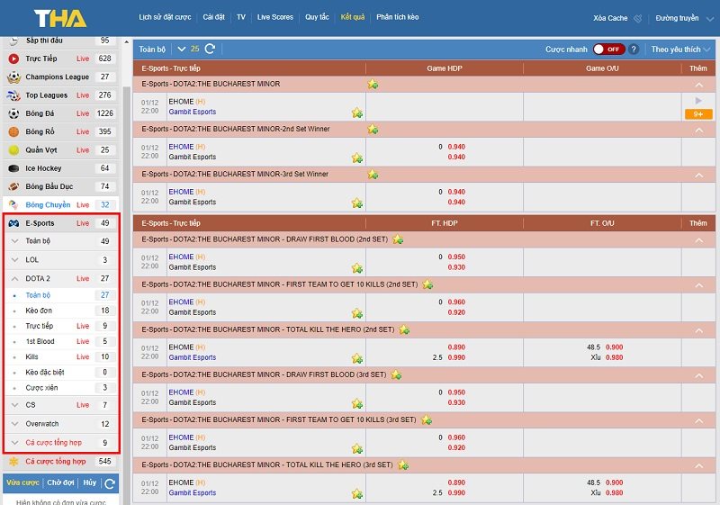Viewport: 720px width, 505px height.
Task: Expand the Đường truyền dropdown
Action: click(709, 19)
